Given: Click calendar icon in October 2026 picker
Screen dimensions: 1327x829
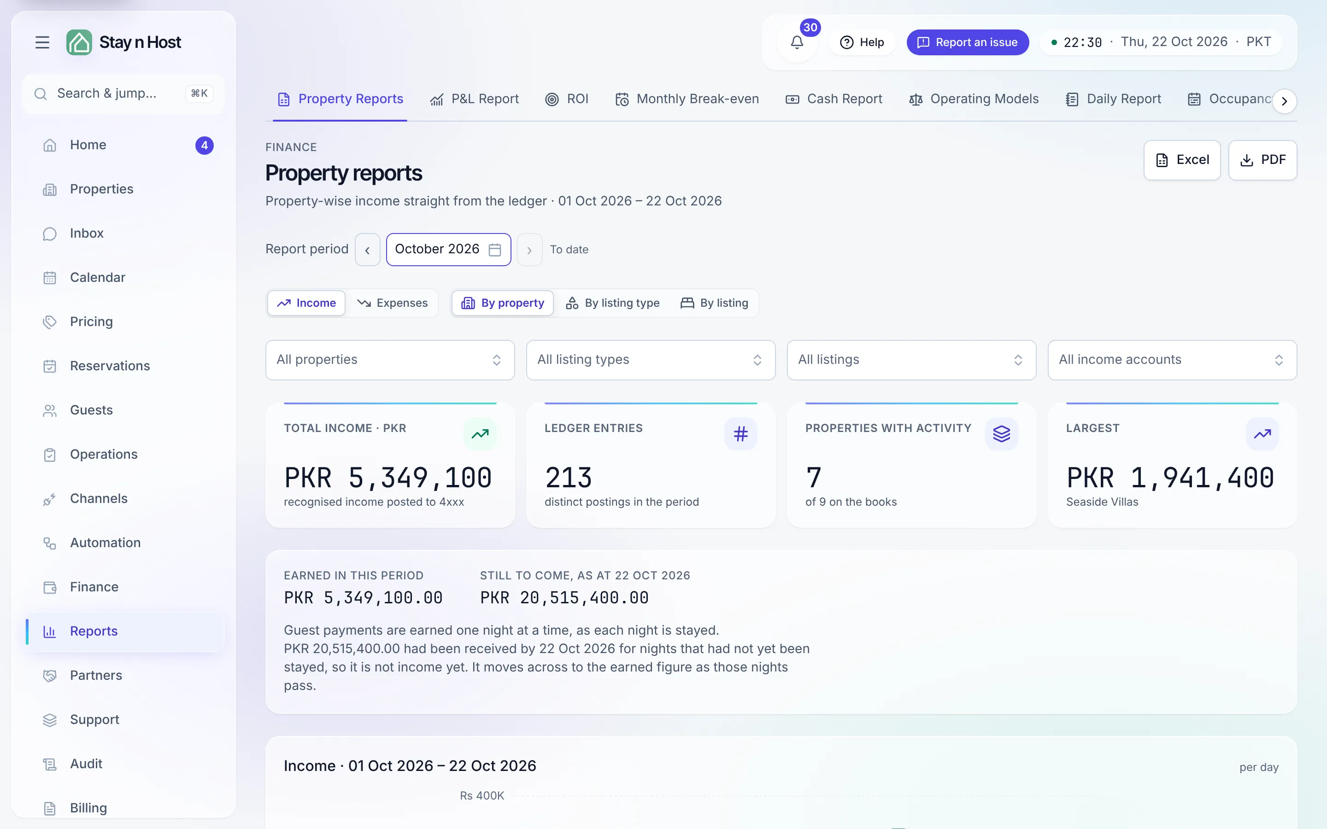Looking at the screenshot, I should [494, 250].
